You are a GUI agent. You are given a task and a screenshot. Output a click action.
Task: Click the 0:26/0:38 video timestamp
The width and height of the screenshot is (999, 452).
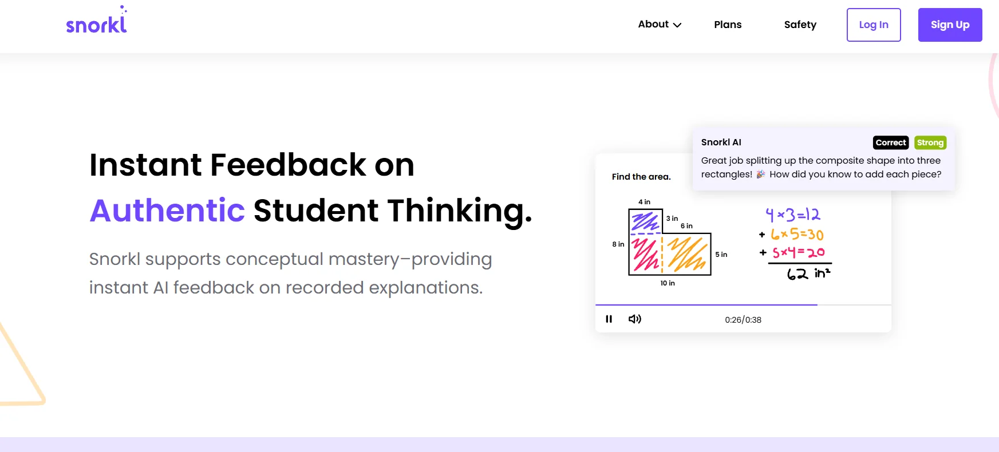pos(743,320)
